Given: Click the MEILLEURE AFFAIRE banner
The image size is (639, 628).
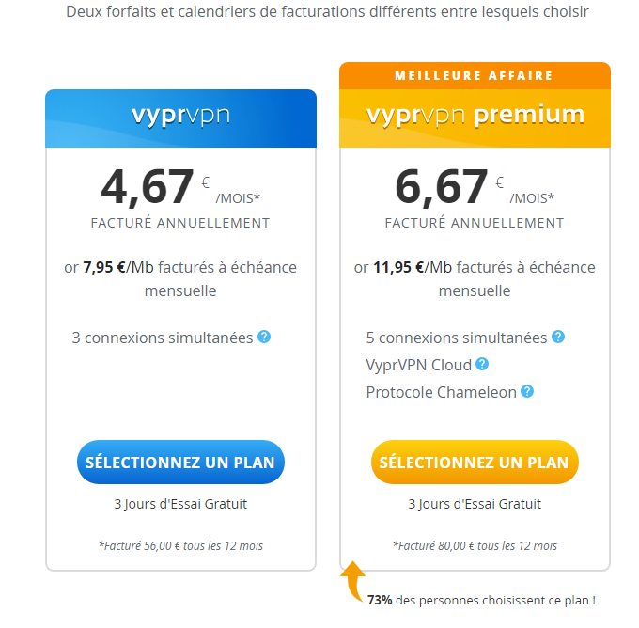Looking at the screenshot, I should tap(475, 76).
